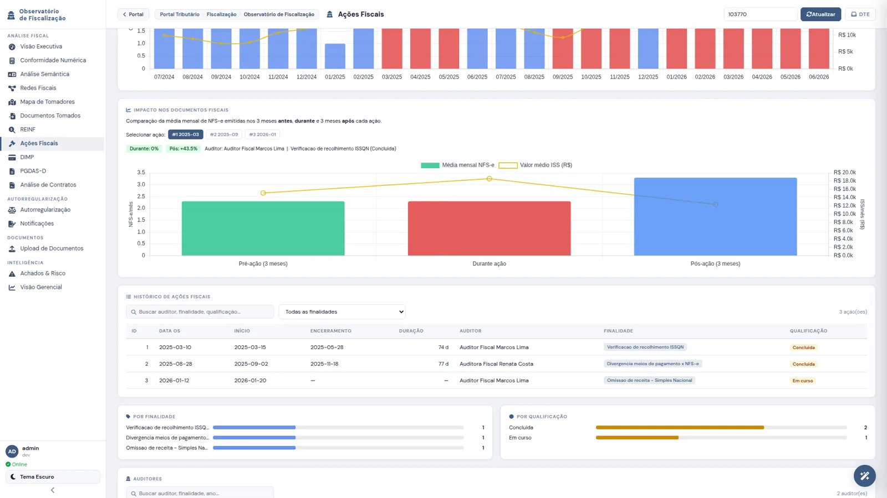Select the Observatório de Fiscalização breadcrumb
The width and height of the screenshot is (887, 498).
pyautogui.click(x=279, y=14)
